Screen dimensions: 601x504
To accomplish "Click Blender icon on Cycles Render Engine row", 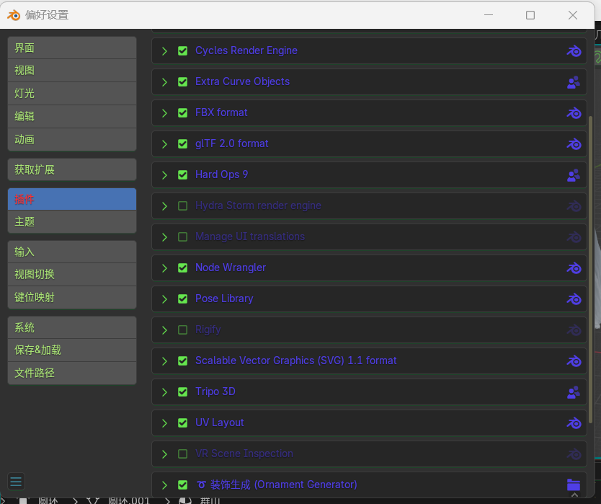I will coord(574,51).
